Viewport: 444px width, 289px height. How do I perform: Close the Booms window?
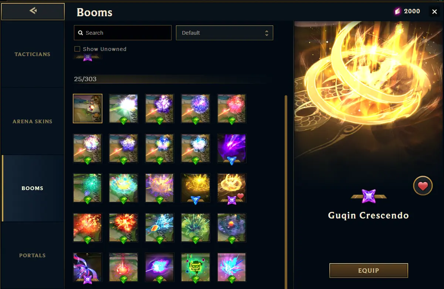pyautogui.click(x=435, y=12)
